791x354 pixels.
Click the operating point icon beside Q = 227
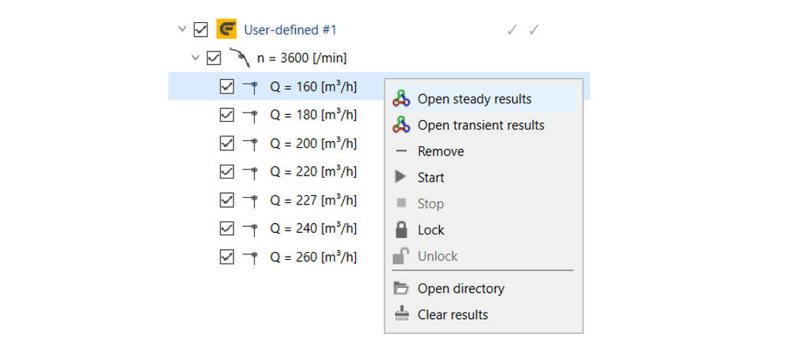tap(251, 201)
